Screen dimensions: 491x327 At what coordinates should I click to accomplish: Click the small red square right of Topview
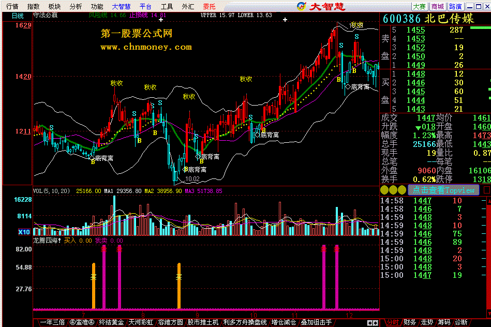[x=487, y=190]
